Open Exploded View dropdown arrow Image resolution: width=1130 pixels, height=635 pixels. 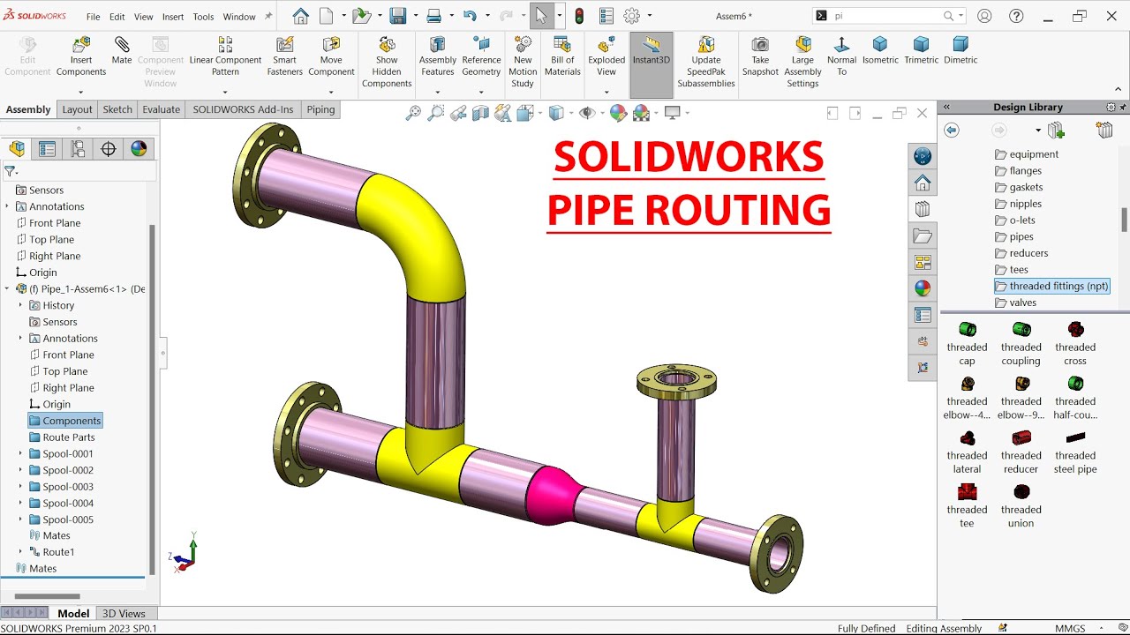tap(606, 92)
